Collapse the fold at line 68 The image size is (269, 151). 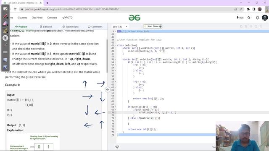115,107
